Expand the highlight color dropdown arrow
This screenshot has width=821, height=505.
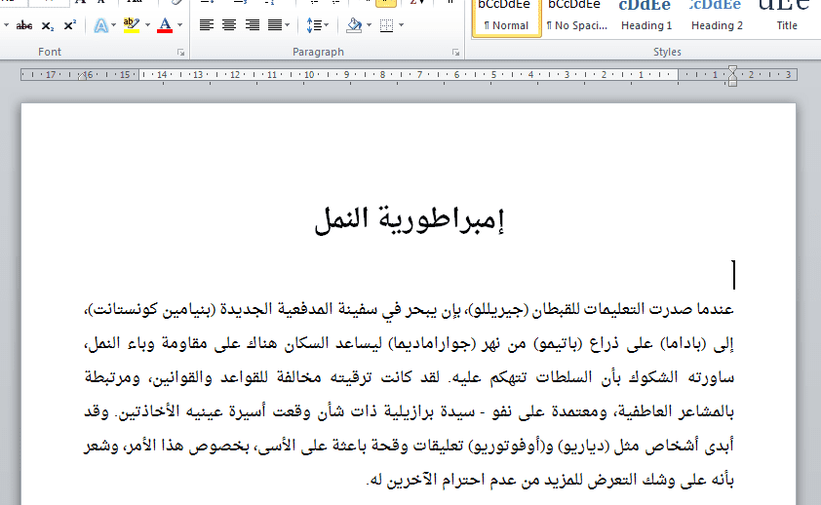(147, 25)
